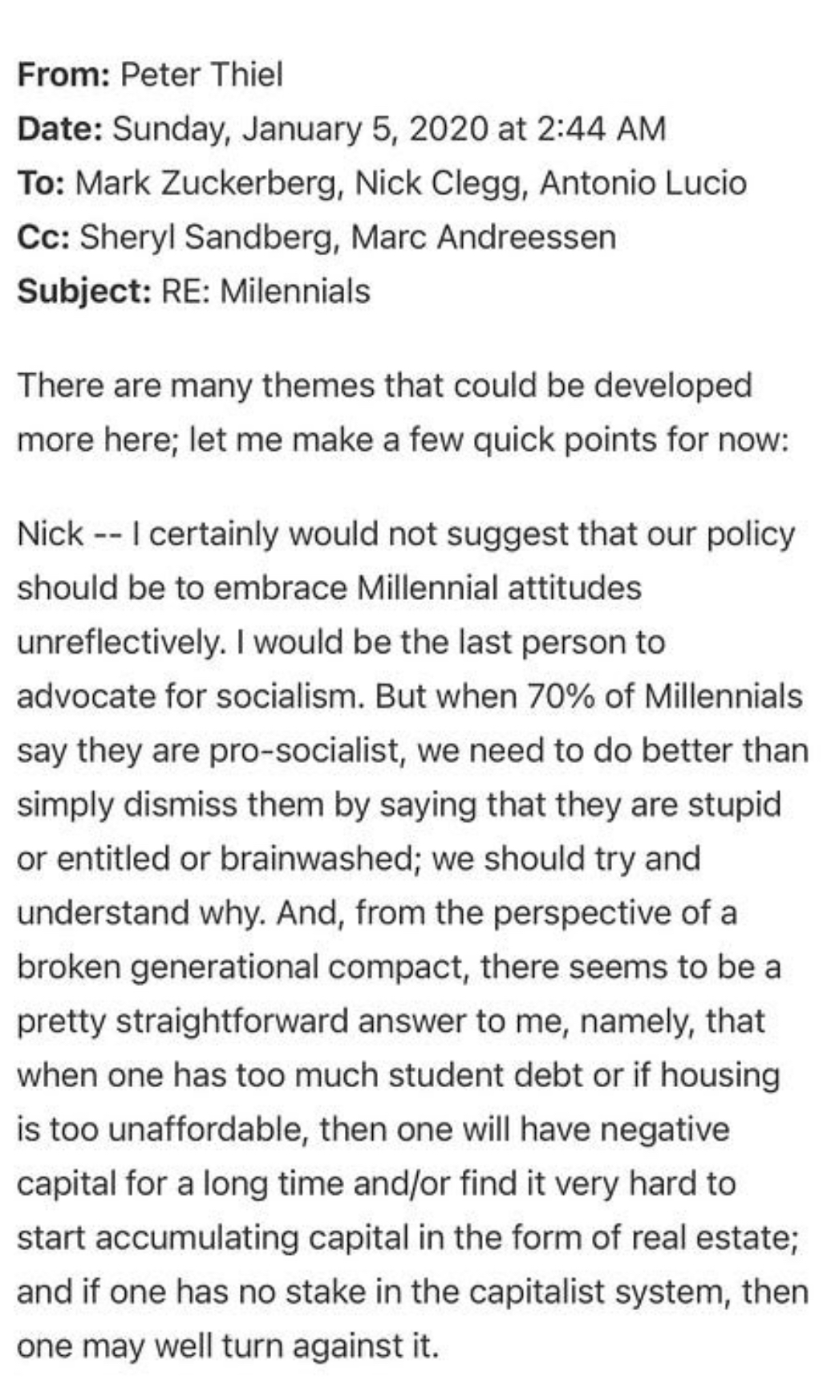Click the To field label
Viewport: 831px width, 1396px height.
(x=42, y=184)
